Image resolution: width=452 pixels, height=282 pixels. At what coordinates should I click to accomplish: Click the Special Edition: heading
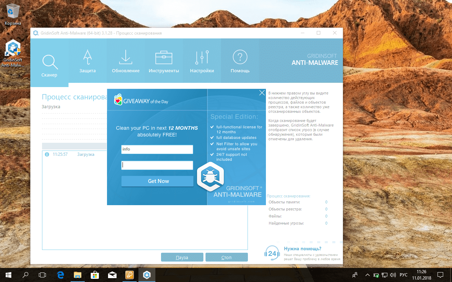(234, 117)
